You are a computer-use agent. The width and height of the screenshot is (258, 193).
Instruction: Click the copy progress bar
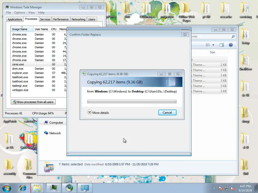pyautogui.click(x=132, y=102)
